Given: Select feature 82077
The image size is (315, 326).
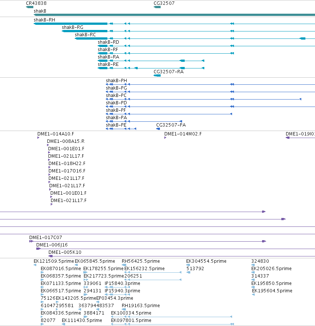Looking at the screenshot, I should click(x=42, y=324).
